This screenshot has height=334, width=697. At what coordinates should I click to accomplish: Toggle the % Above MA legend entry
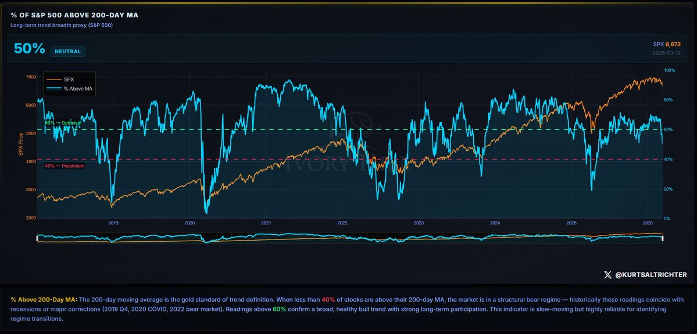(70, 88)
